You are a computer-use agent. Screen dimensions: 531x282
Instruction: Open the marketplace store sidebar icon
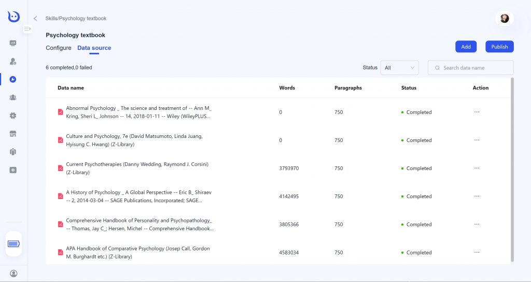click(13, 134)
